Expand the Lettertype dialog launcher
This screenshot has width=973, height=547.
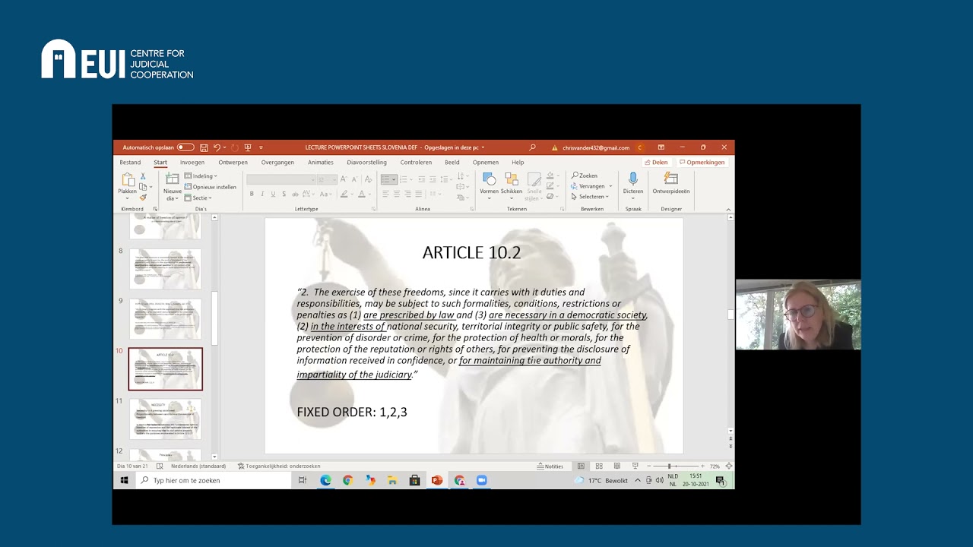[373, 209]
